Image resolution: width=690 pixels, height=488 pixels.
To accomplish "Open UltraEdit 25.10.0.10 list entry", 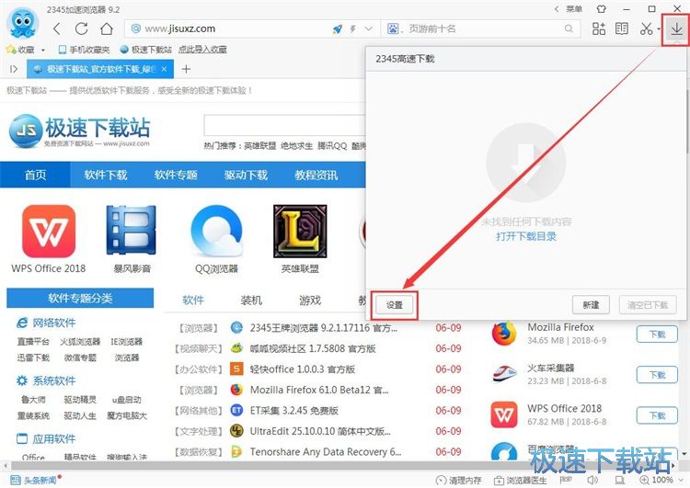I will 320,431.
